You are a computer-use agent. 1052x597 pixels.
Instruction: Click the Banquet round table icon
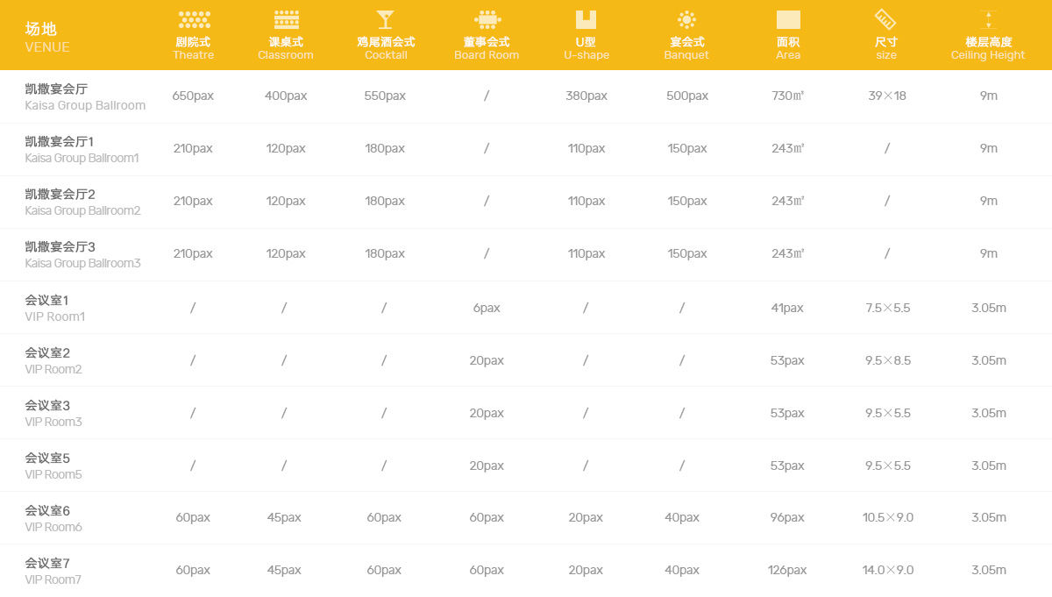[x=686, y=20]
